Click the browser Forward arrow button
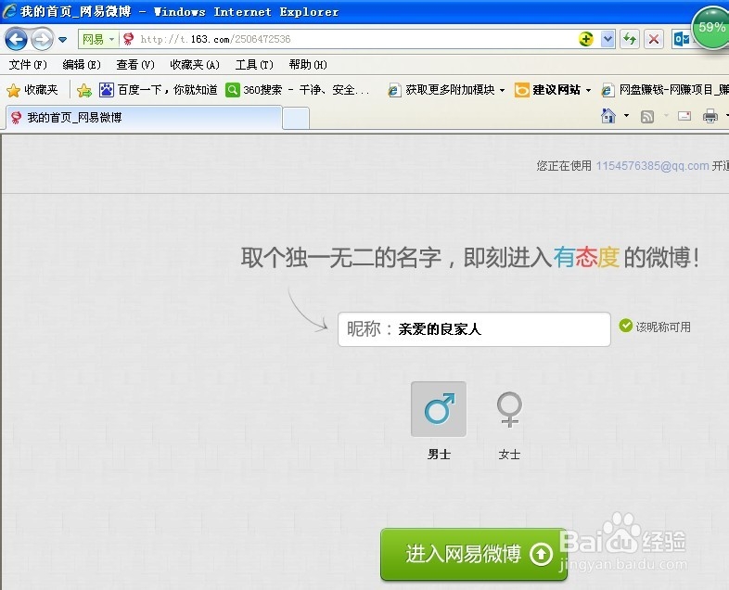 point(42,40)
